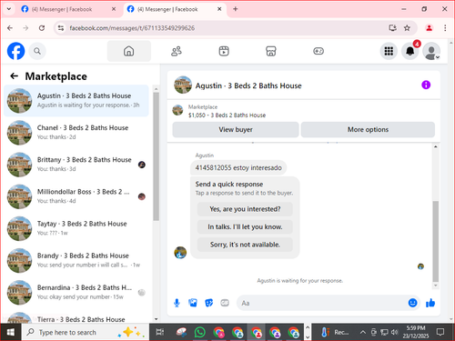The image size is (455, 341).
Task: Open the Chrome three-dot menu
Action: pos(445,28)
